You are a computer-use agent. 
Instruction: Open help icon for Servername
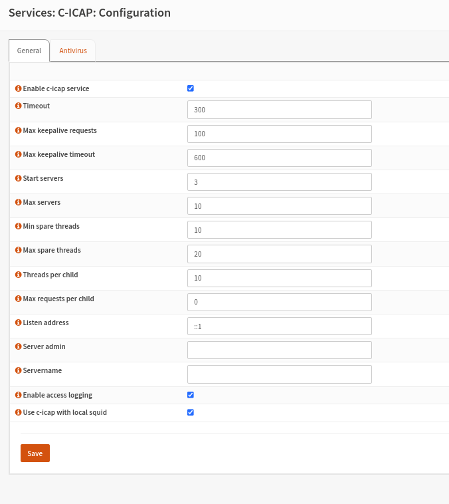click(18, 370)
